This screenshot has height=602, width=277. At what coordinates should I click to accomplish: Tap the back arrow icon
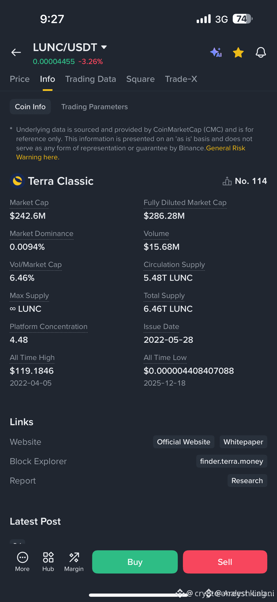16,52
